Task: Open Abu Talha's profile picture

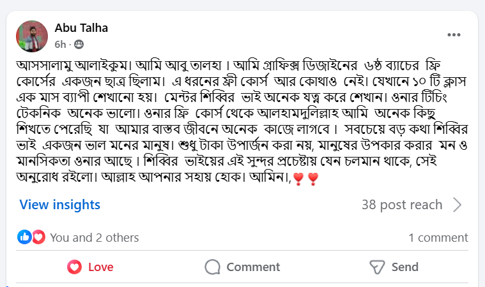Action: coord(32,36)
